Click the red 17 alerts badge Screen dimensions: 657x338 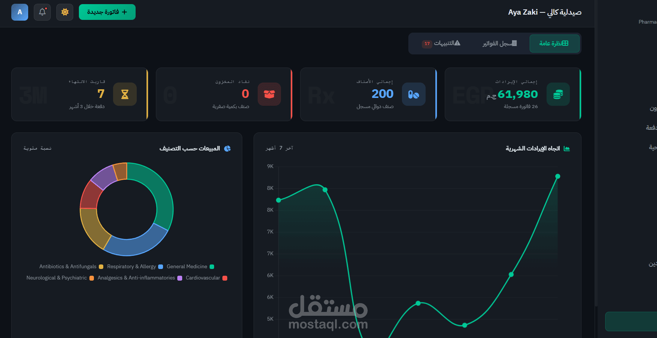click(x=427, y=44)
